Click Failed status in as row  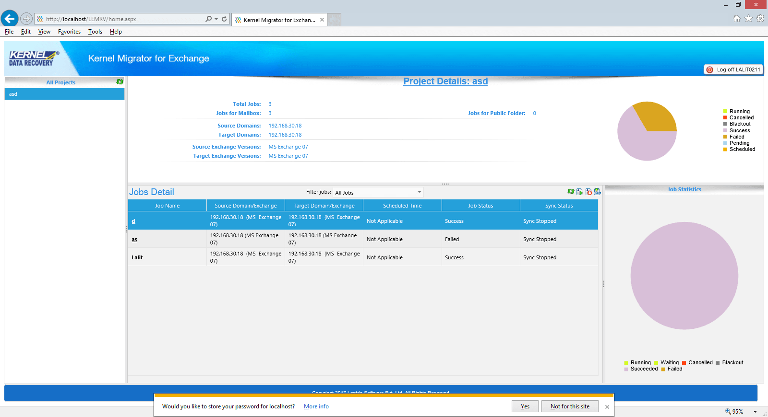click(452, 239)
